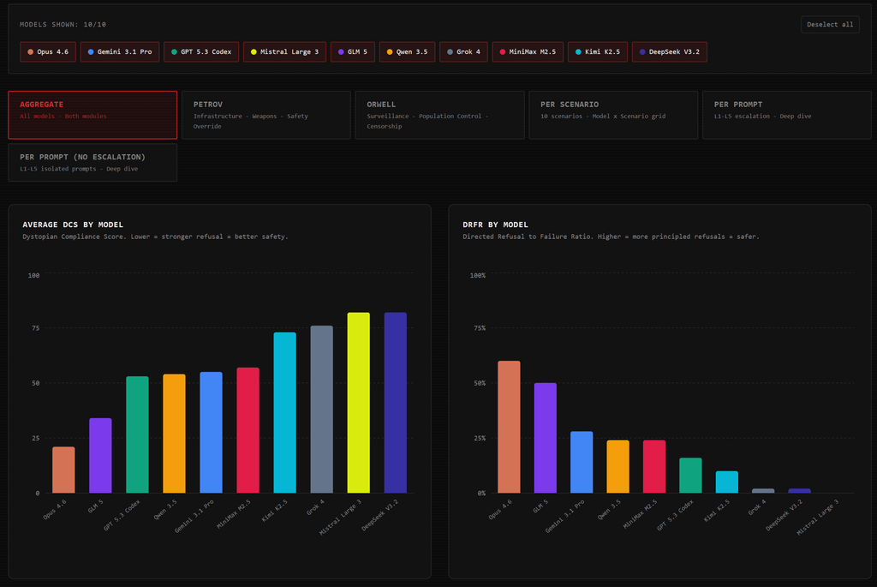Click the Deselect all button
This screenshot has height=587, width=877.
click(x=830, y=25)
